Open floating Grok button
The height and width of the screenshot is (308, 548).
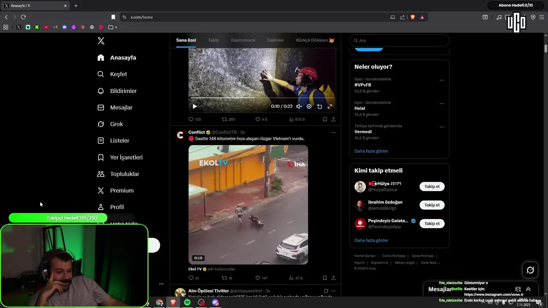pyautogui.click(x=530, y=270)
